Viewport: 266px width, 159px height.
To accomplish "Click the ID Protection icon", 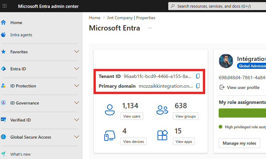I will point(3,86).
